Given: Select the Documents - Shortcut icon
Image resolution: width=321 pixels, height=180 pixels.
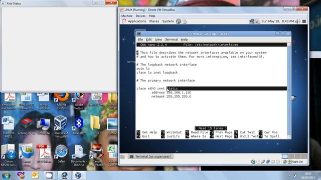Looking at the screenshot, I should point(79,155).
